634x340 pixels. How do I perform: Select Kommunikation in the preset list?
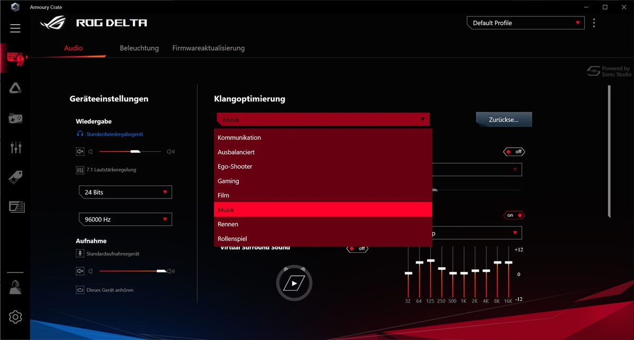tap(323, 137)
